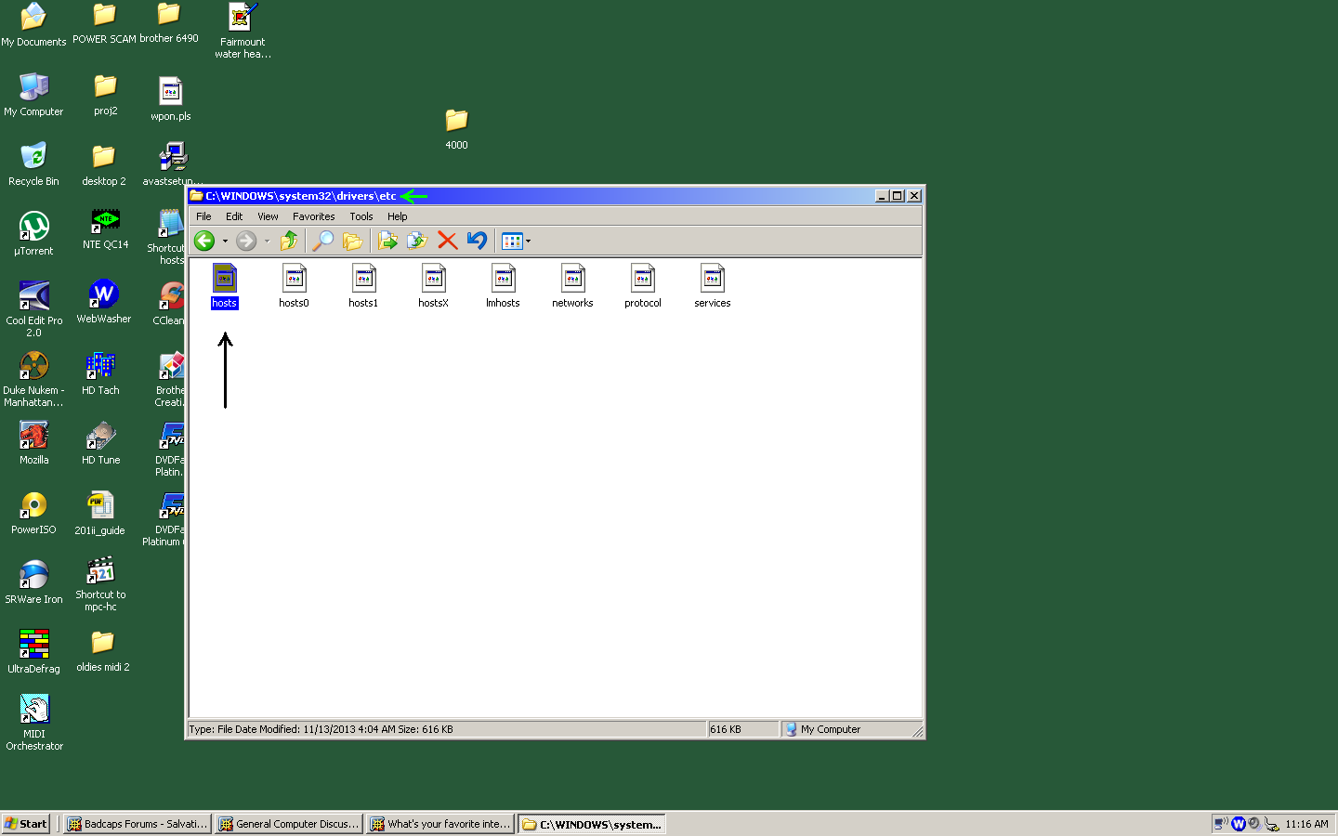Go up one folder level
This screenshot has height=836, width=1338.
coord(289,242)
